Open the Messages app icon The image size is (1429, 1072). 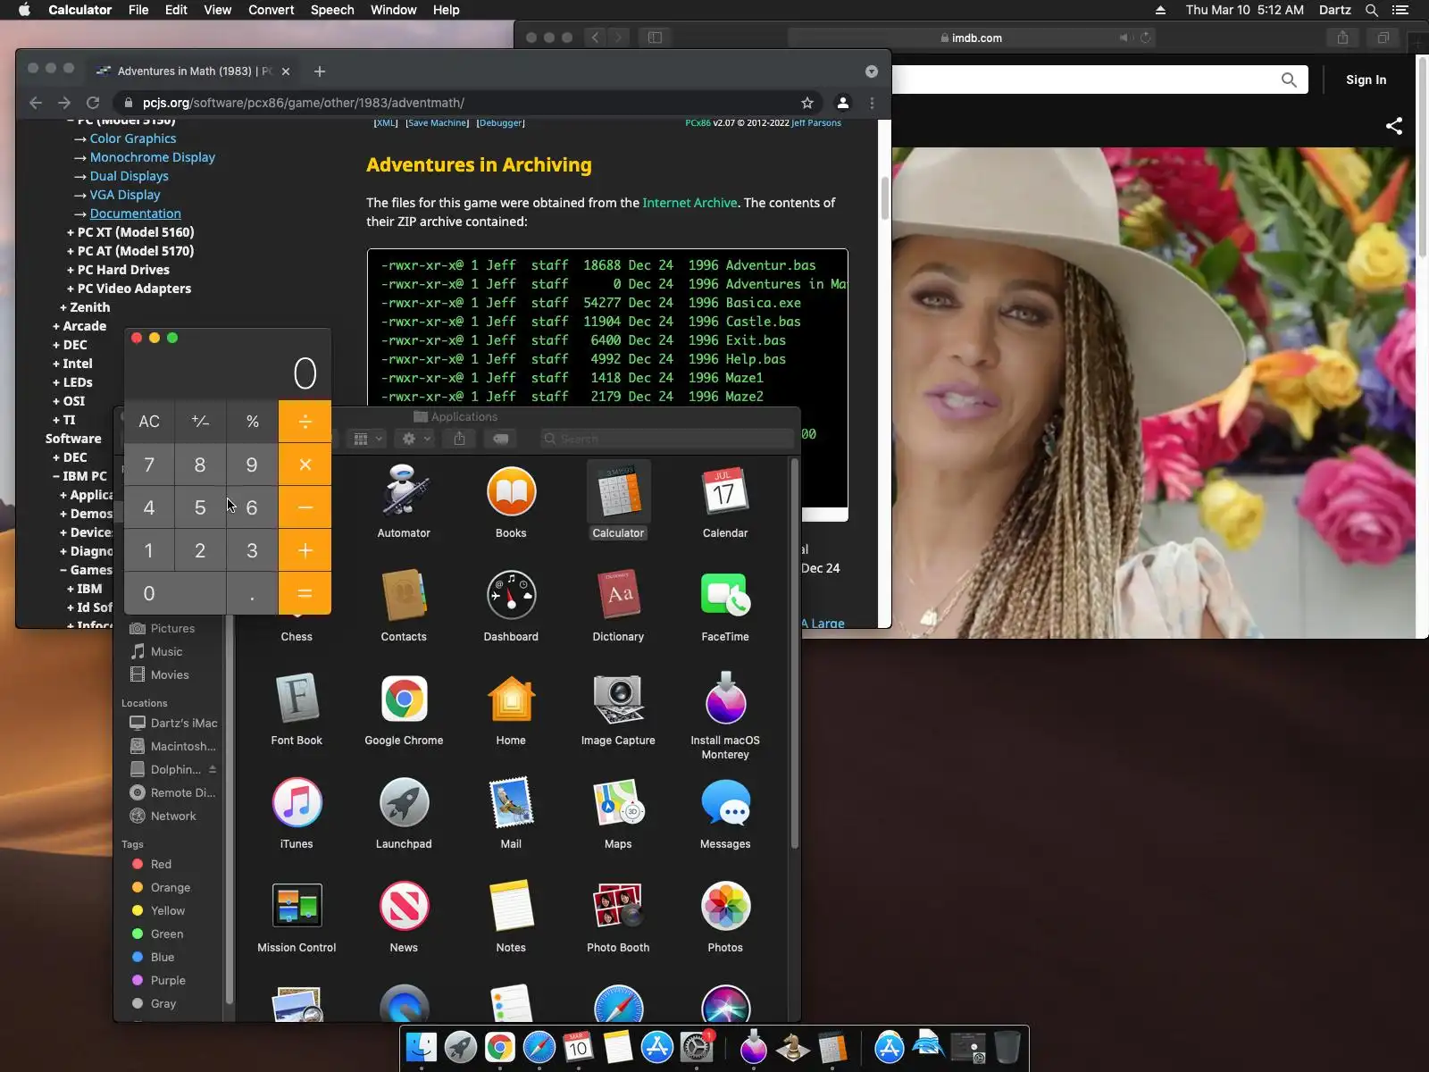pos(725,802)
